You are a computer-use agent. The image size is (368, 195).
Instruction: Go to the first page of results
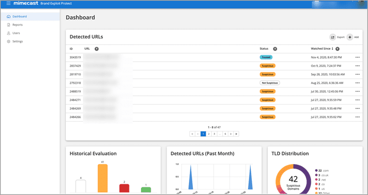[192, 134]
